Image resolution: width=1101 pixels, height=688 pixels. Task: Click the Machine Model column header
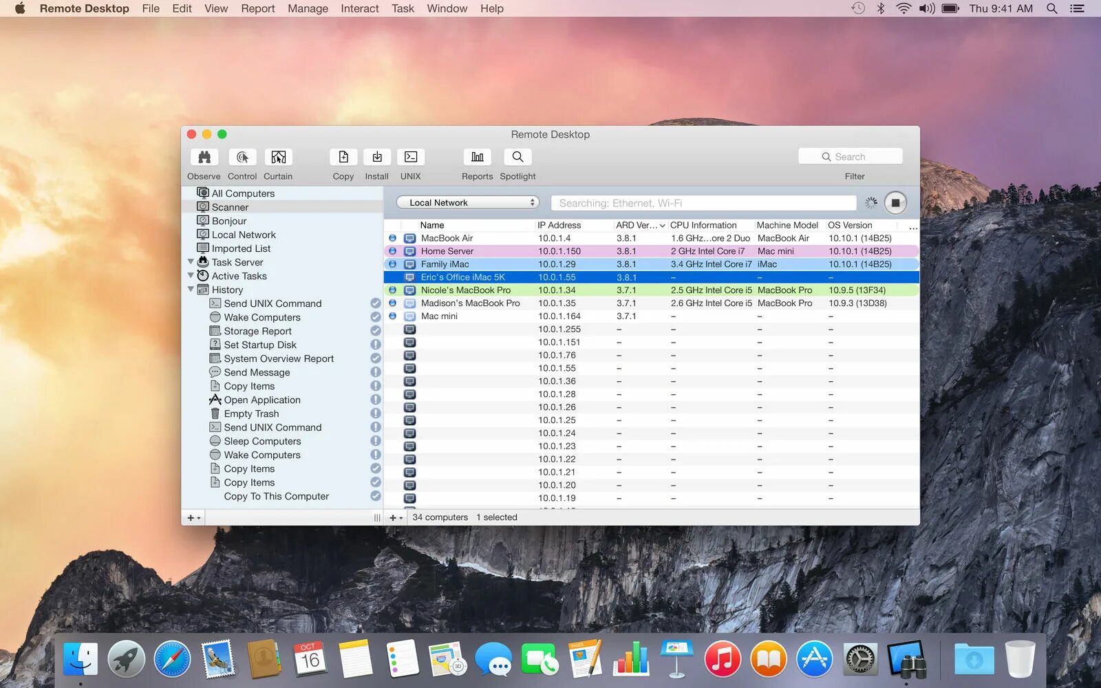(x=790, y=225)
